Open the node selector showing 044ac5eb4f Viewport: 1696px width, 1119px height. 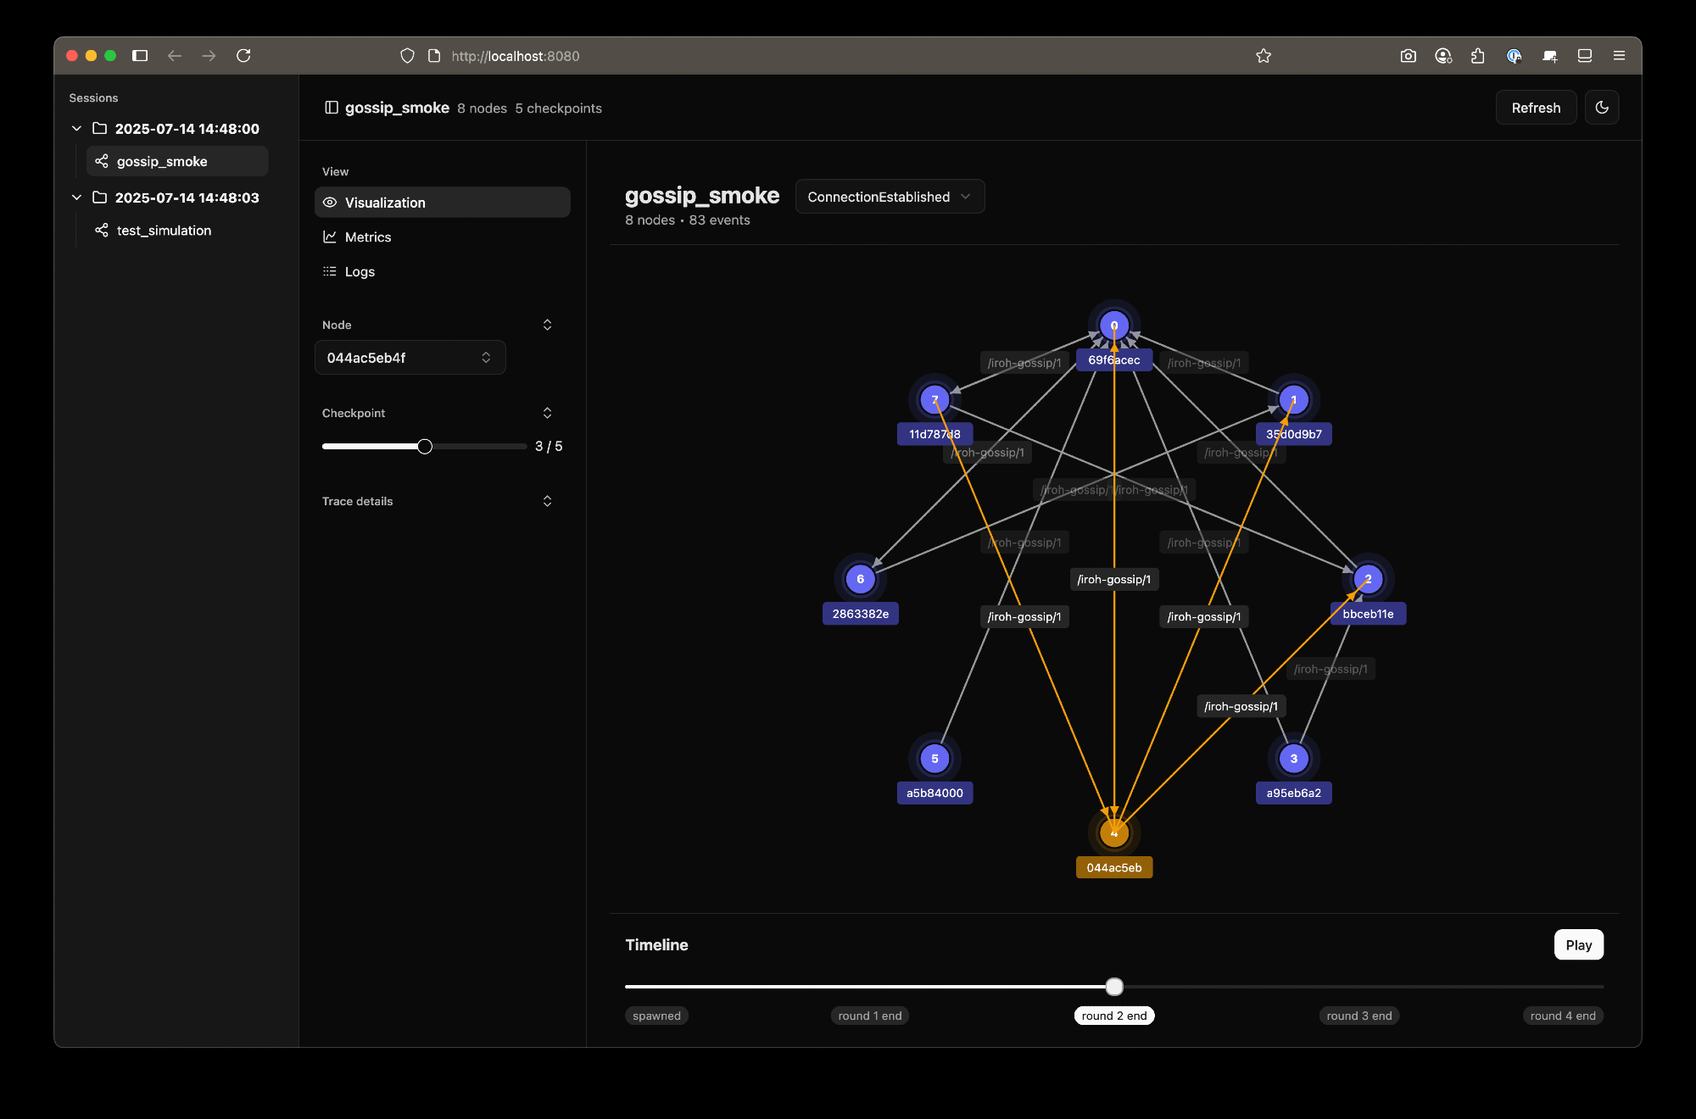click(410, 358)
